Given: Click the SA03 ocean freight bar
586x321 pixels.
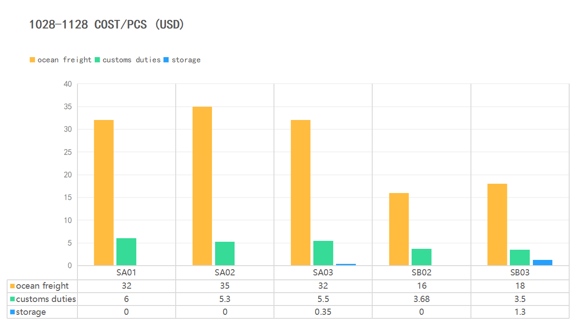Looking at the screenshot, I should (x=301, y=193).
